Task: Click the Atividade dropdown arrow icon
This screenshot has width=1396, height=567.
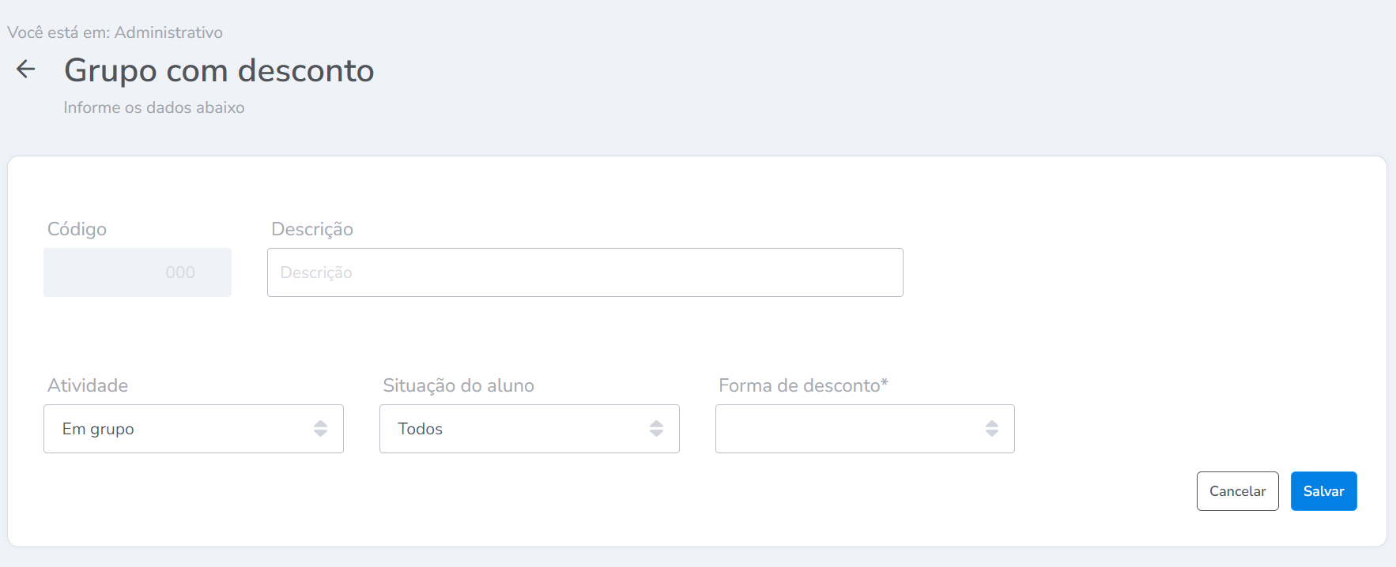Action: coord(320,429)
